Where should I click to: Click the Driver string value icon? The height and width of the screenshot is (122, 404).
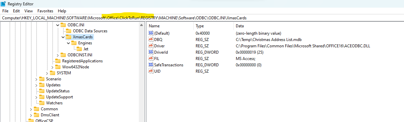point(150,46)
